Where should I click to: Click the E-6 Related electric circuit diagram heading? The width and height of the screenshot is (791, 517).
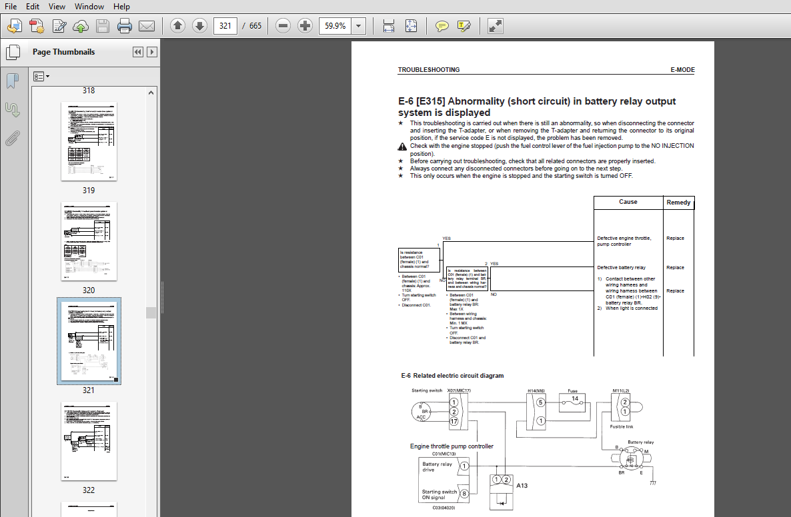[452, 375]
